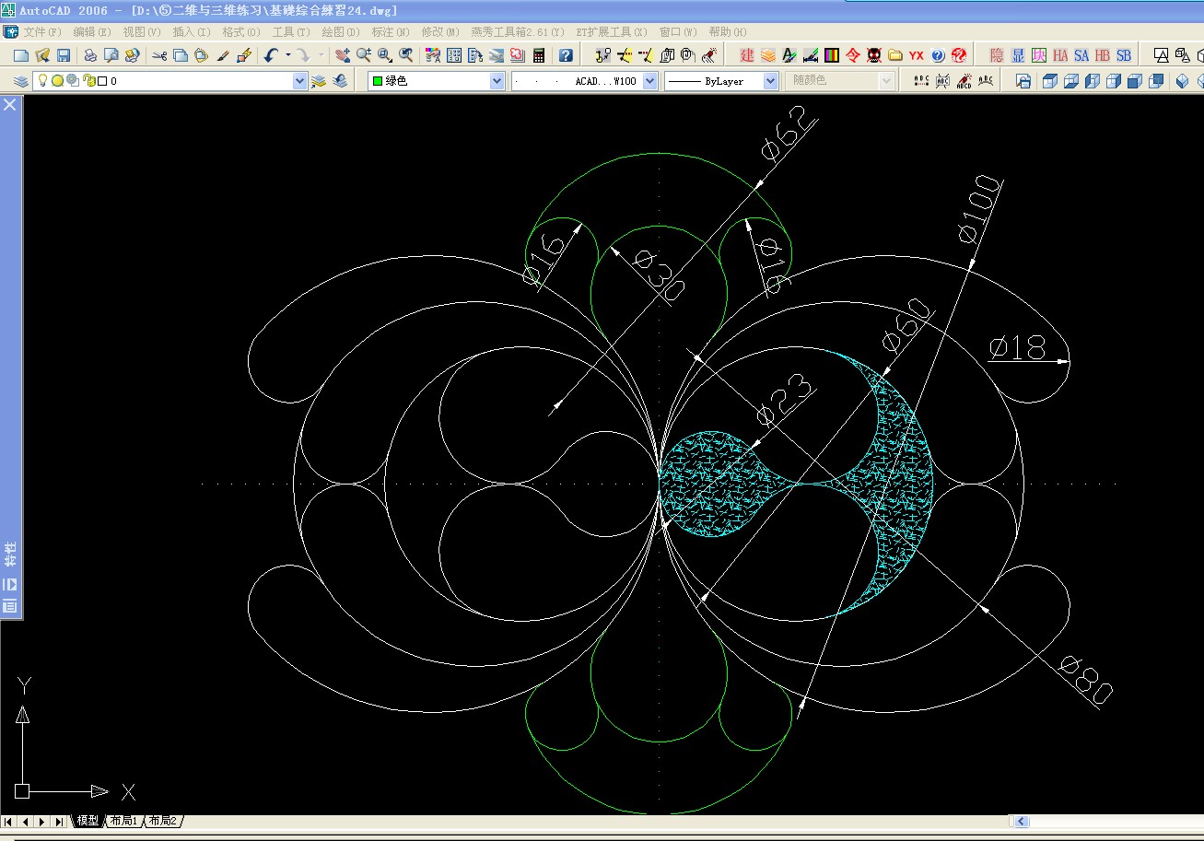
Task: Click the Help question mark icon
Action: pos(566,55)
